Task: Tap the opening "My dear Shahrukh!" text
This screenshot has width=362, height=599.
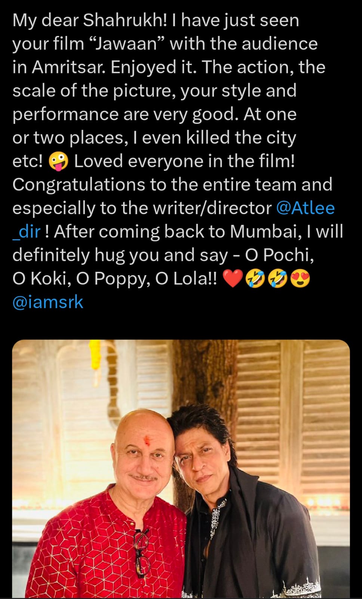Action: [x=90, y=20]
